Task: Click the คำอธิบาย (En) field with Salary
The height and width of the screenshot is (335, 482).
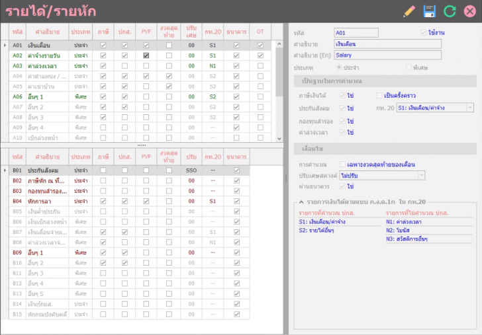Action: click(387, 56)
